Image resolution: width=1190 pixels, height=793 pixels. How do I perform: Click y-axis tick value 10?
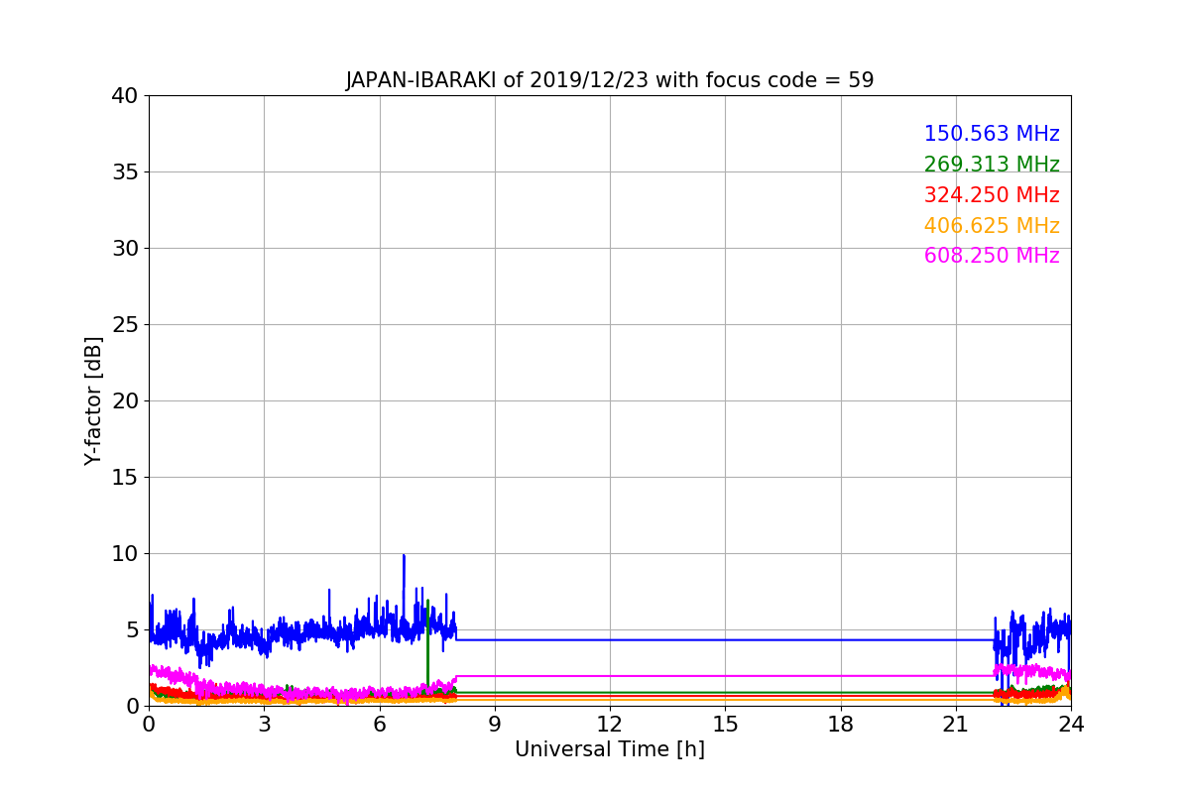click(x=125, y=554)
